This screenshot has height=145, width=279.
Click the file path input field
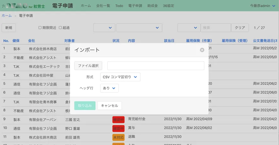(x=156, y=66)
